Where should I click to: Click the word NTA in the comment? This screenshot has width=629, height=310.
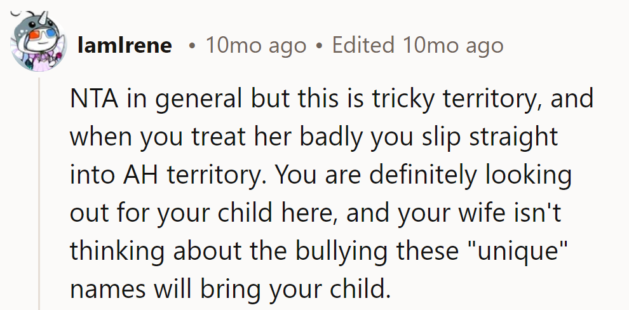click(x=94, y=99)
